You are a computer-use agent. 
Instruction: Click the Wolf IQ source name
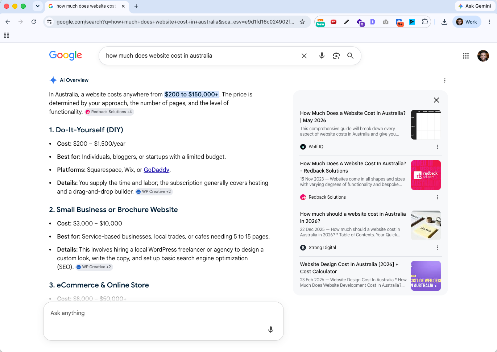[x=316, y=147]
